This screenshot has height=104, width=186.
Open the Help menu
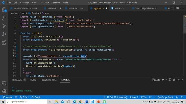66,3
